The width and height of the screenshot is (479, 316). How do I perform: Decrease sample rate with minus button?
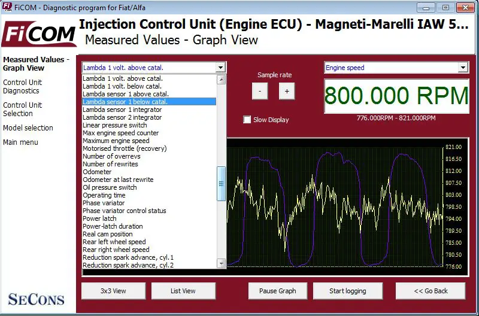click(260, 91)
